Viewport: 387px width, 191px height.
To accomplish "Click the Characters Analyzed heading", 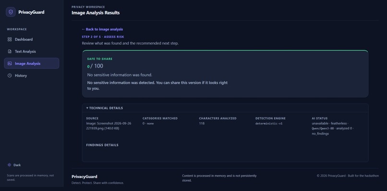I will click(x=218, y=118).
